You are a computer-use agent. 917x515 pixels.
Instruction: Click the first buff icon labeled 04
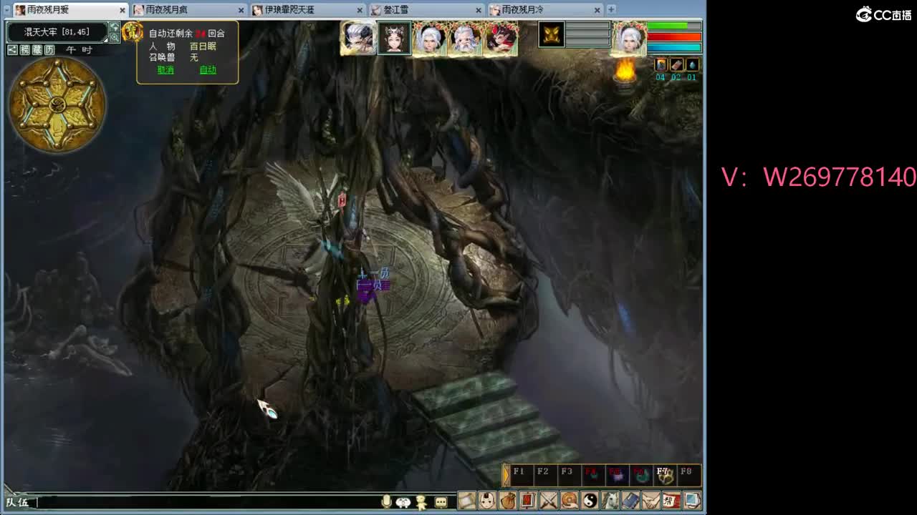pyautogui.click(x=661, y=65)
